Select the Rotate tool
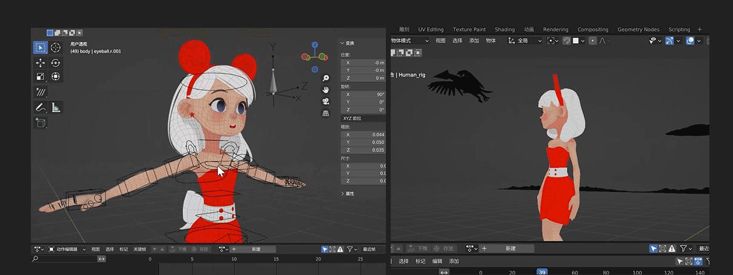The width and height of the screenshot is (733, 275). click(x=56, y=63)
